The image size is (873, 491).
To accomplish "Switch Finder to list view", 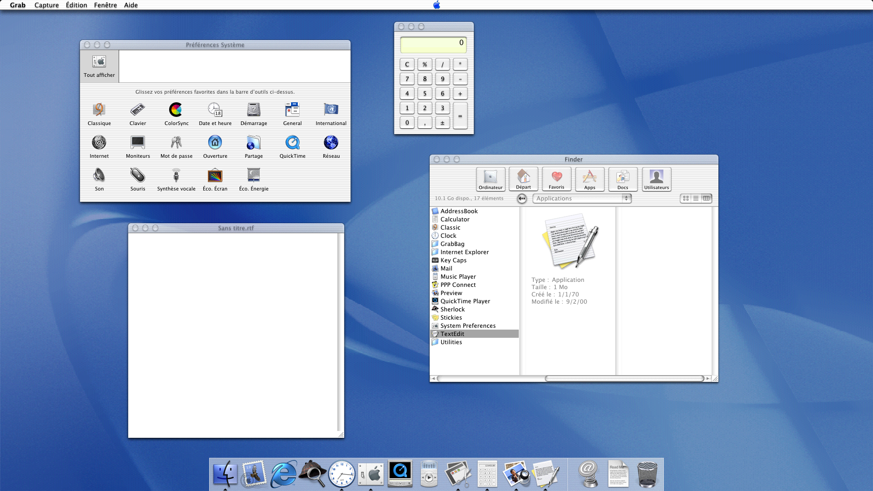I will click(696, 199).
